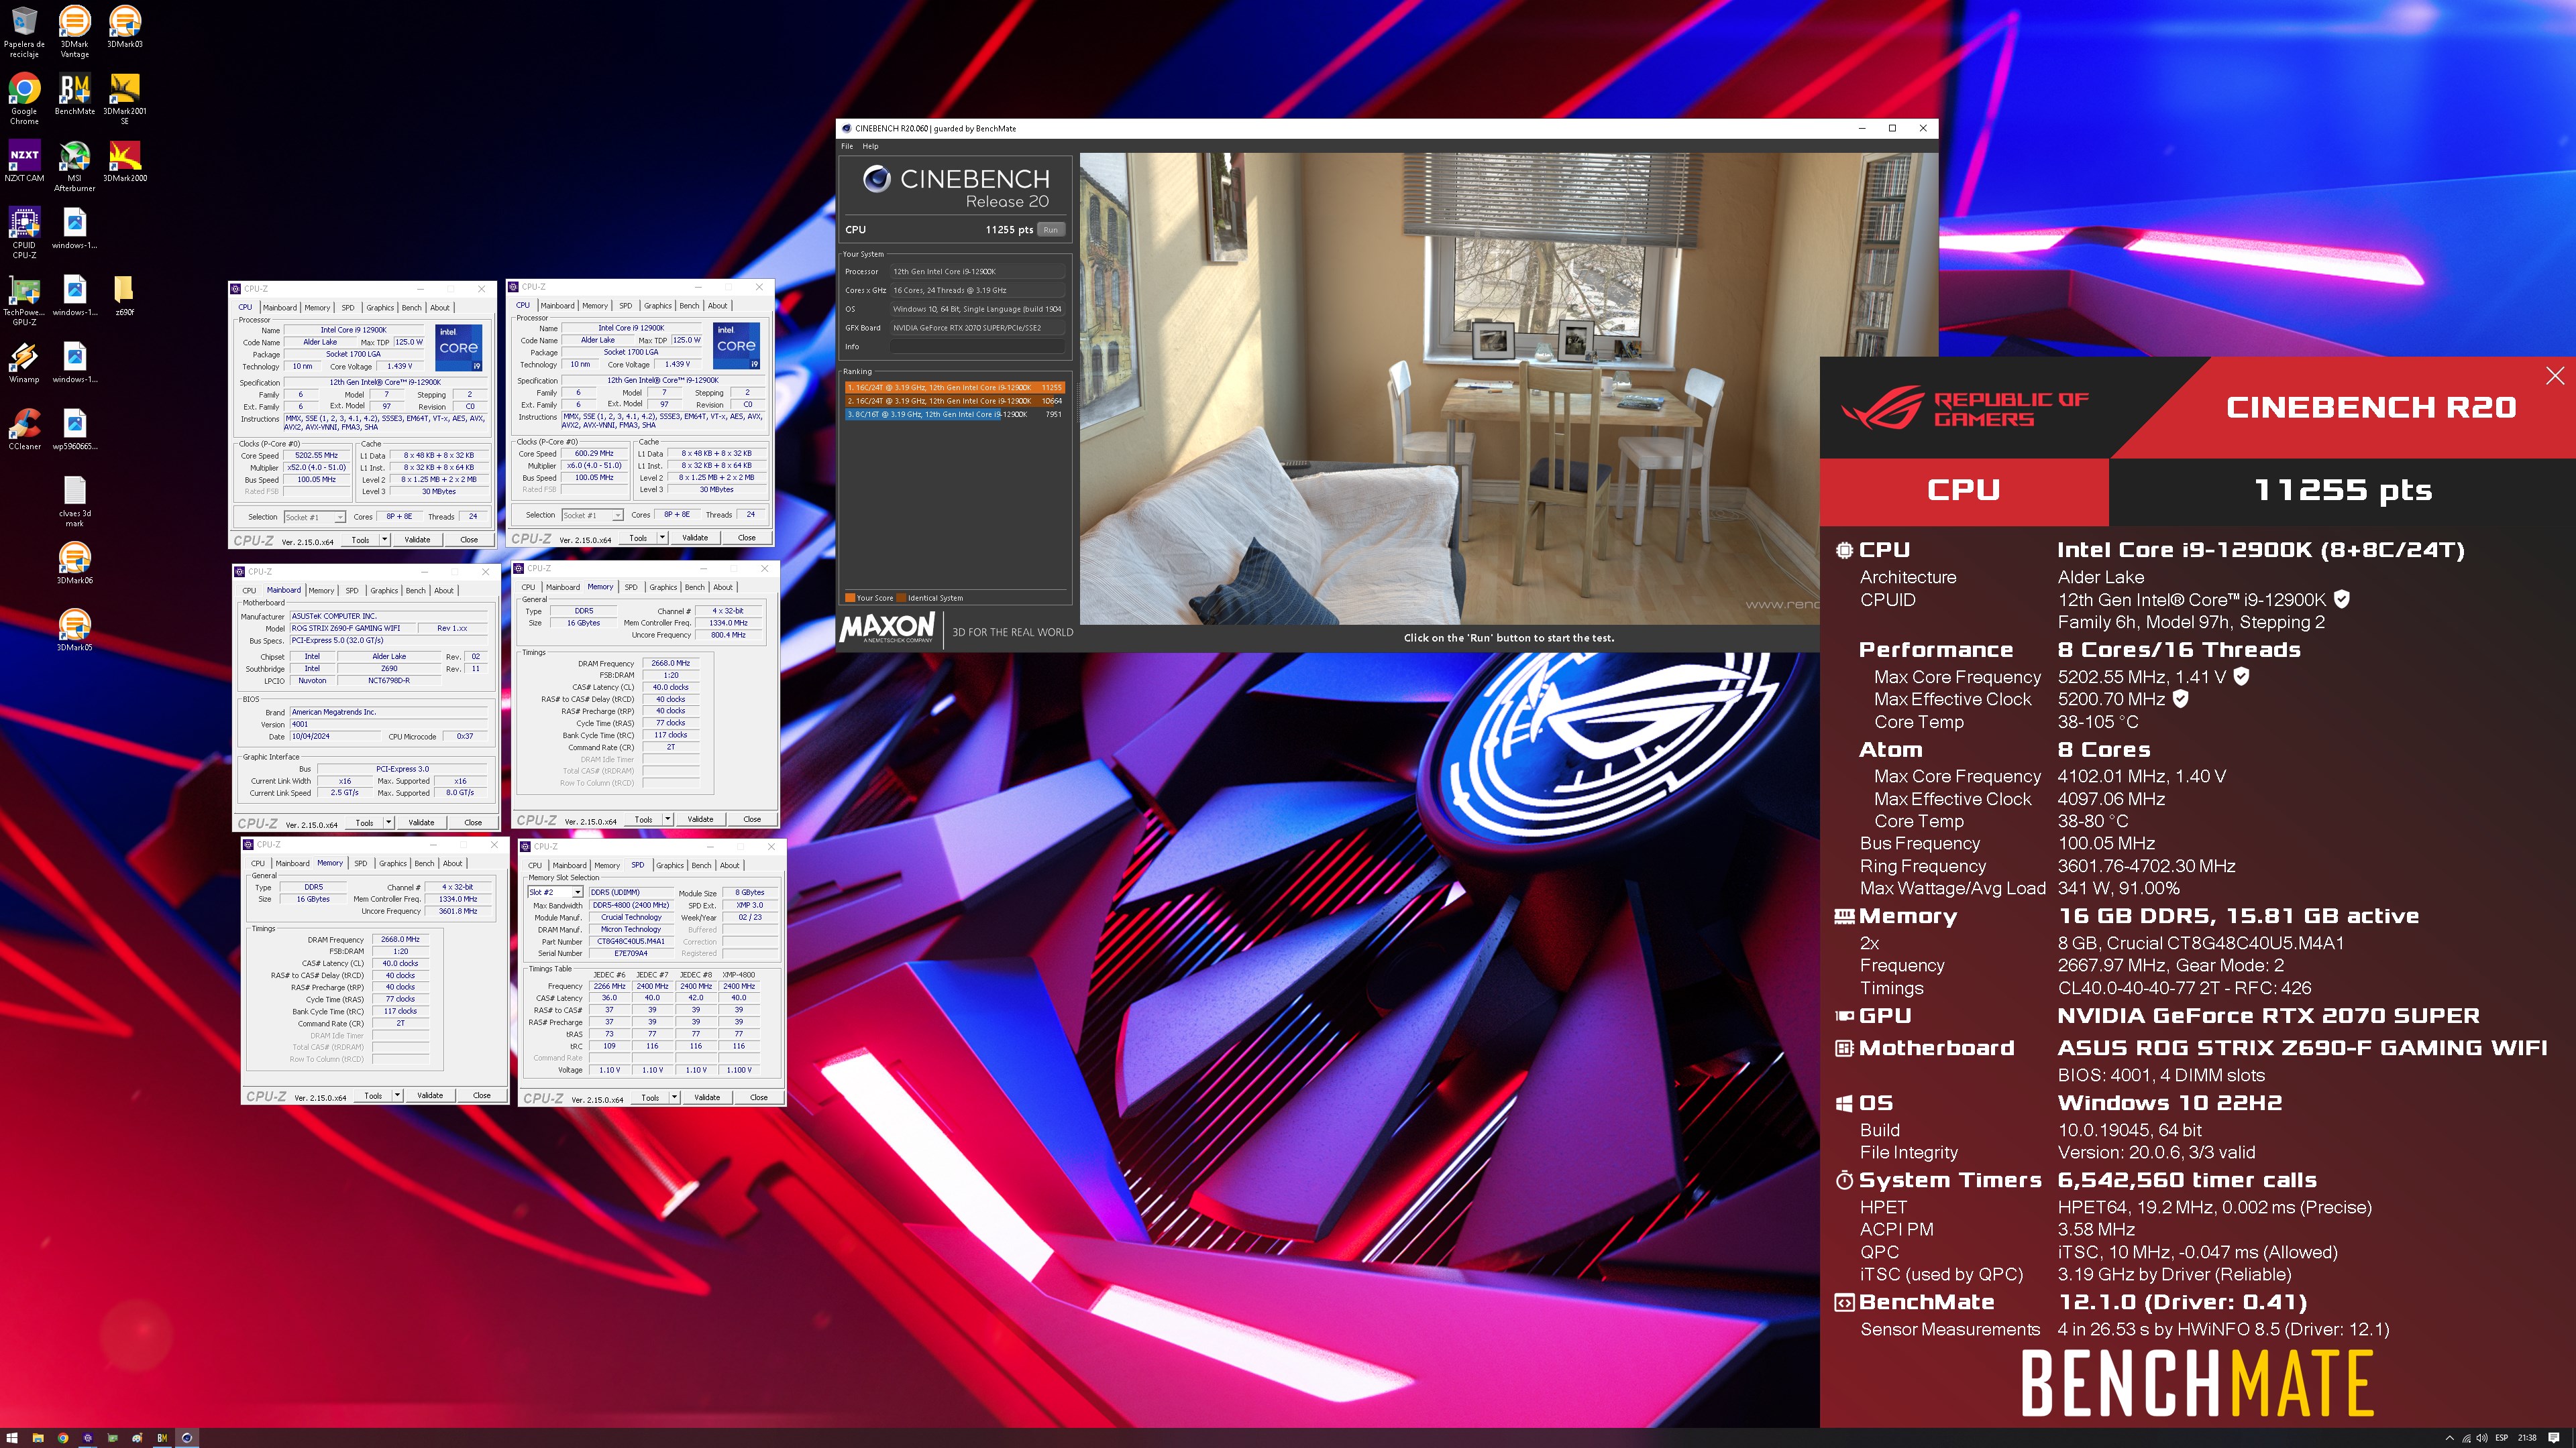Select the 3DMark06 desktop icon
This screenshot has width=2576, height=1448.
[75, 564]
